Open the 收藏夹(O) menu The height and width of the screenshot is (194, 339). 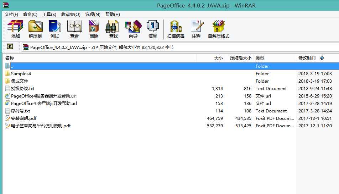71,15
